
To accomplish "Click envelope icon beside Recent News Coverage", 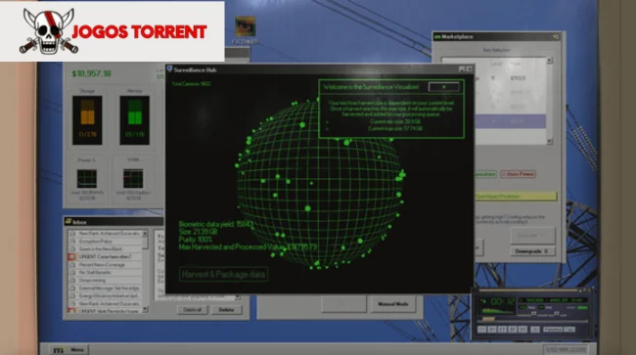I will coord(72,265).
